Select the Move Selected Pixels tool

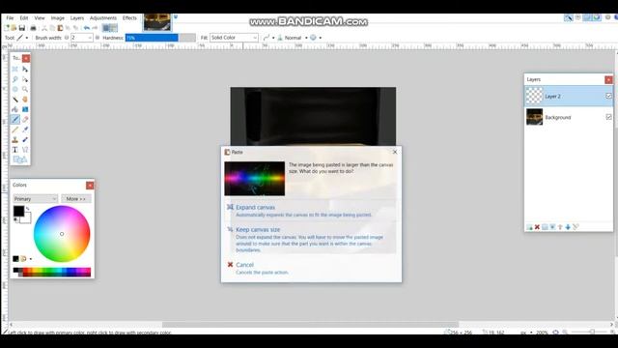pos(25,69)
